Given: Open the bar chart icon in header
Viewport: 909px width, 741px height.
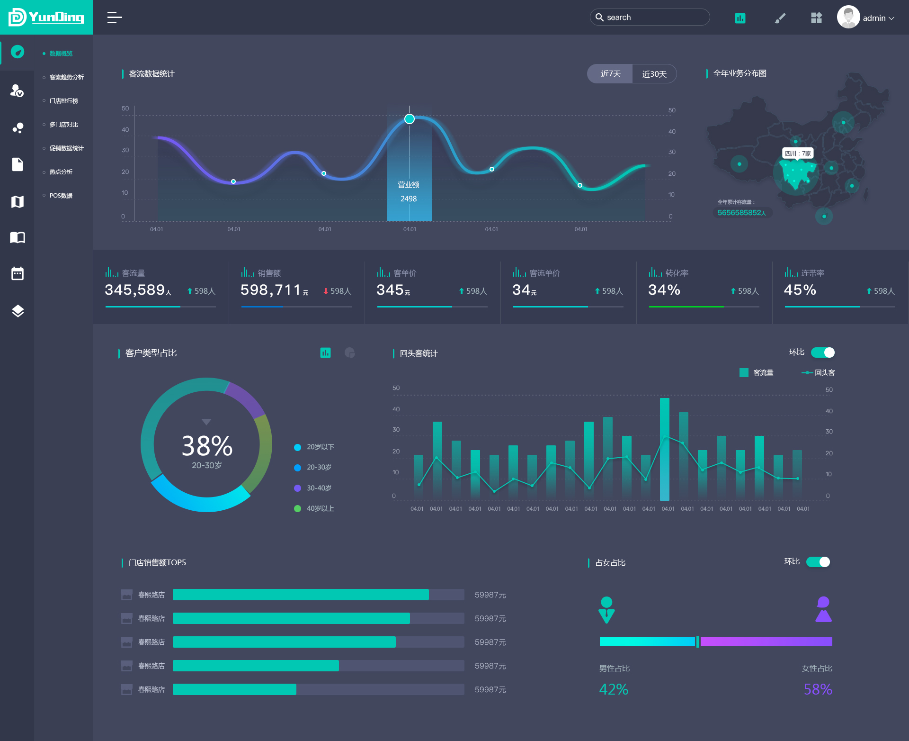Looking at the screenshot, I should pos(740,18).
